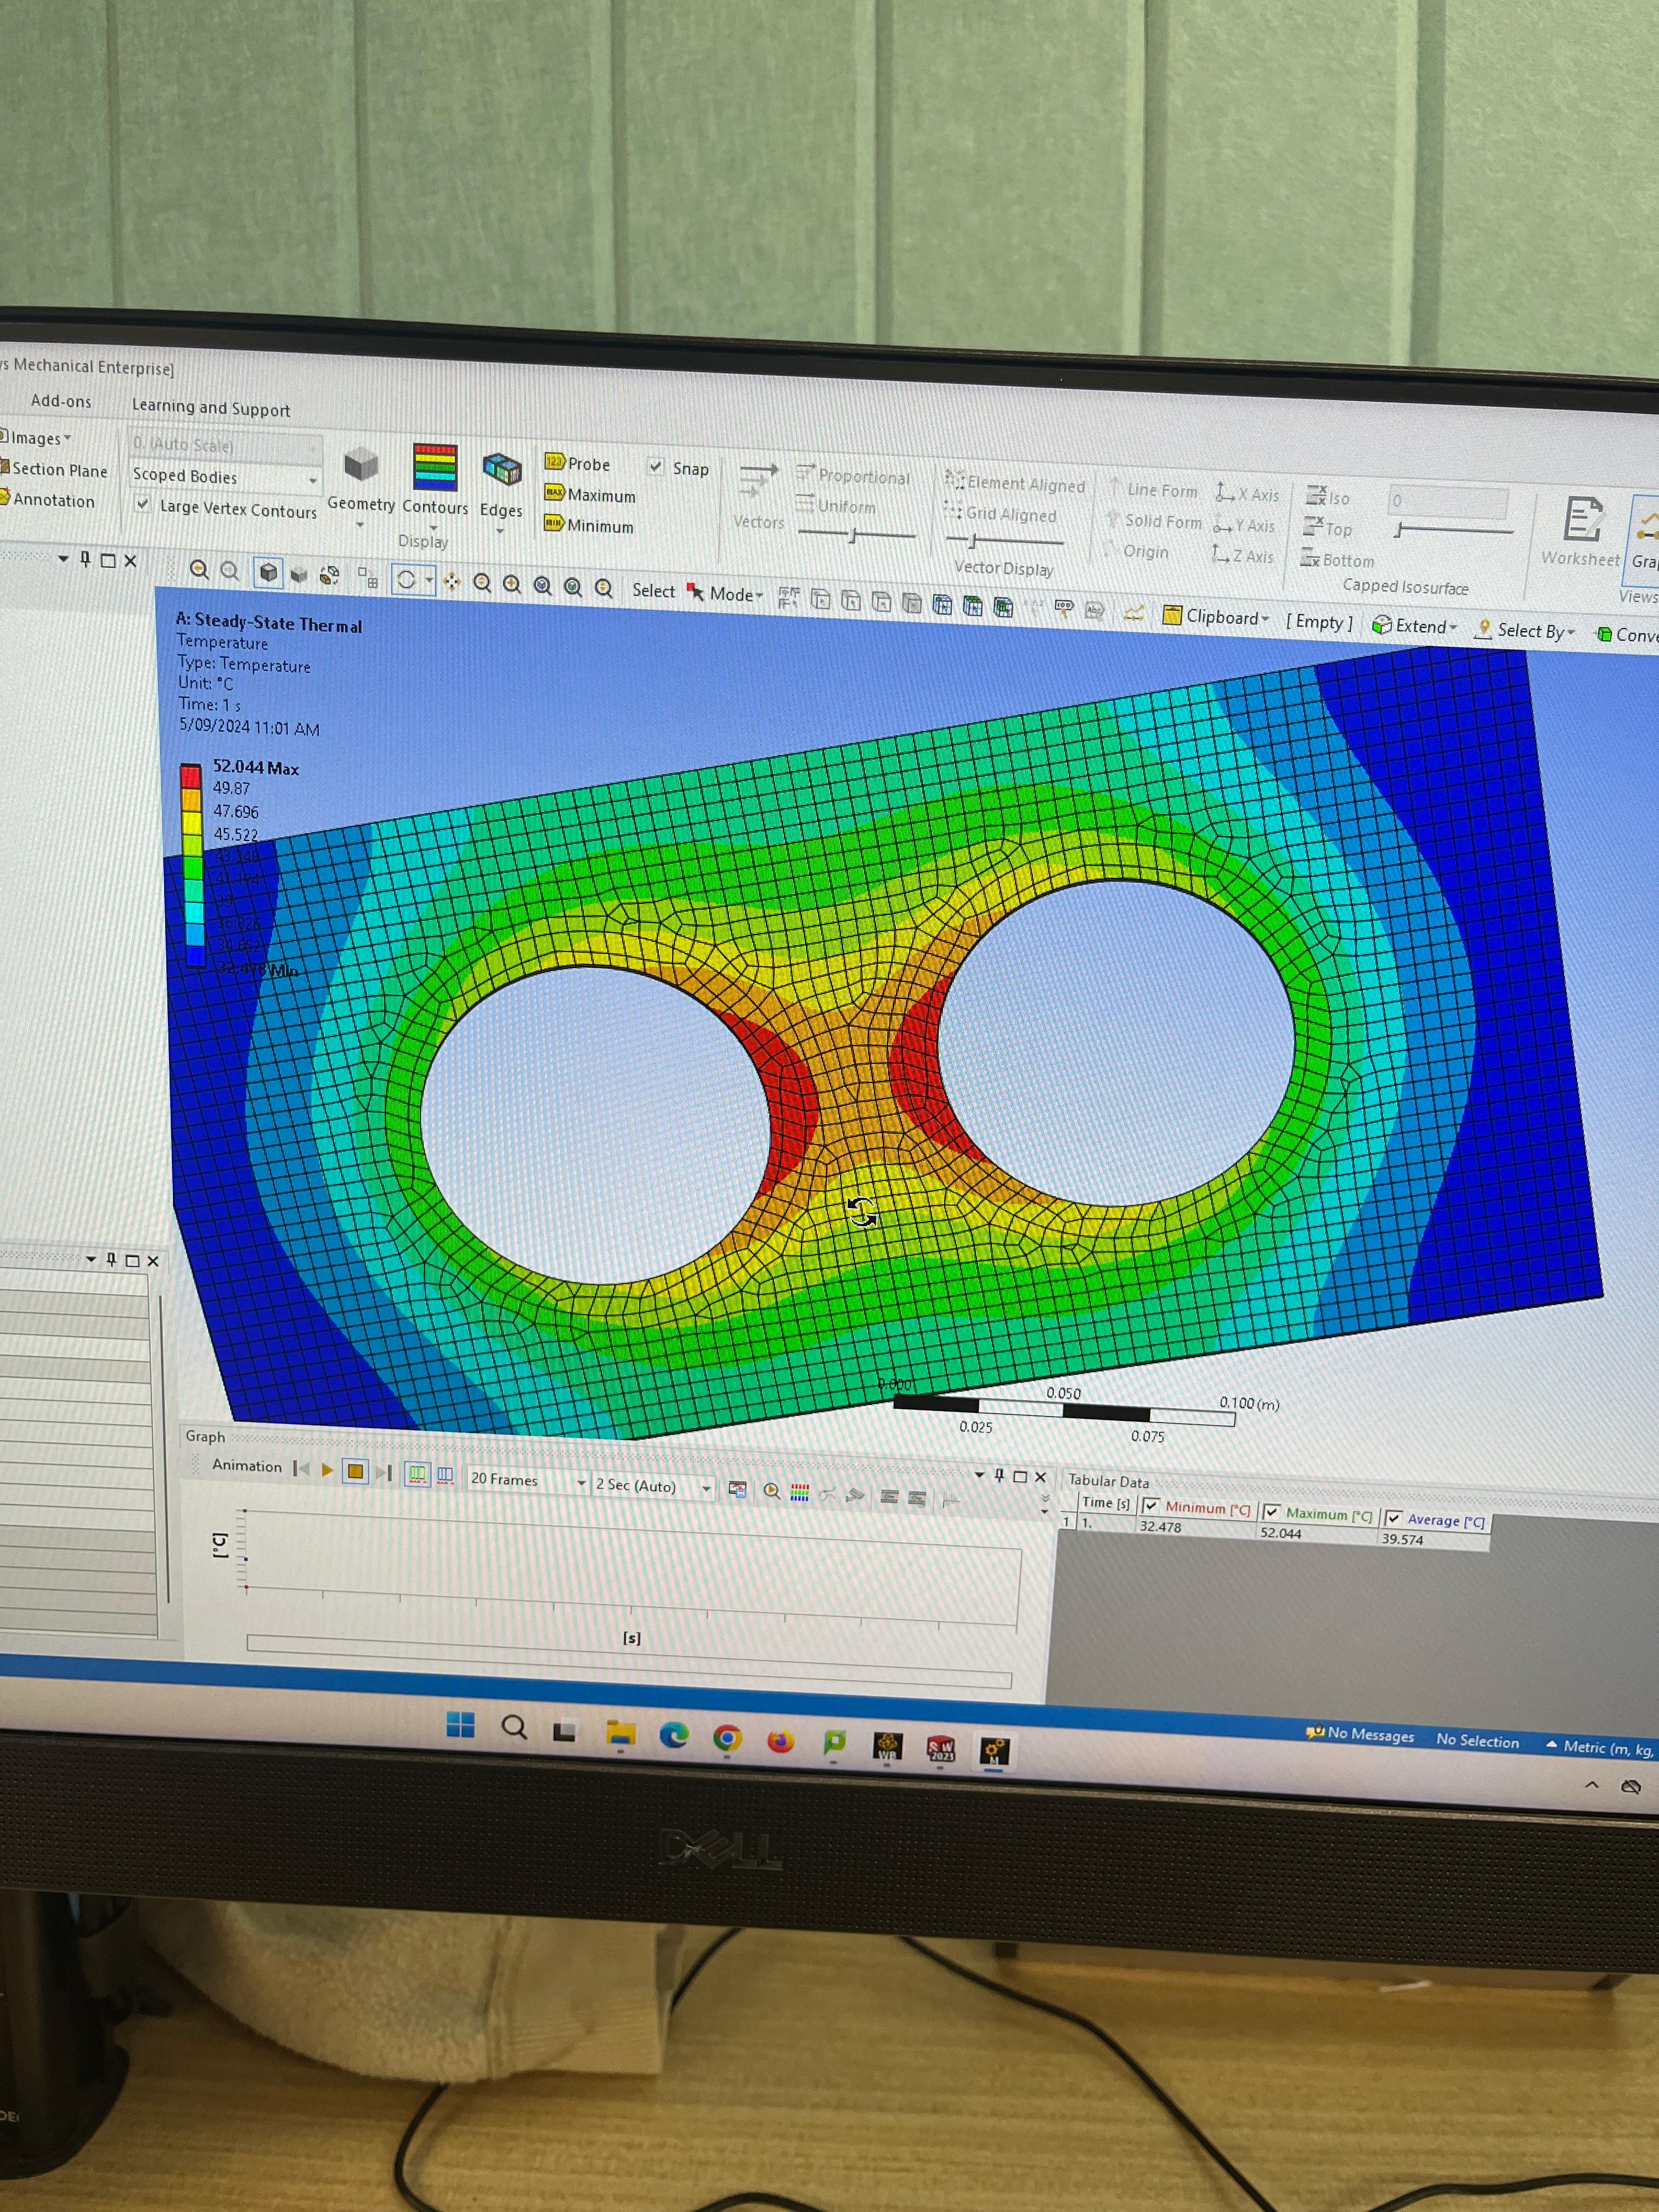Viewport: 1659px width, 2212px height.
Task: Adjust the Capped Isosurface slider
Action: tap(1453, 531)
